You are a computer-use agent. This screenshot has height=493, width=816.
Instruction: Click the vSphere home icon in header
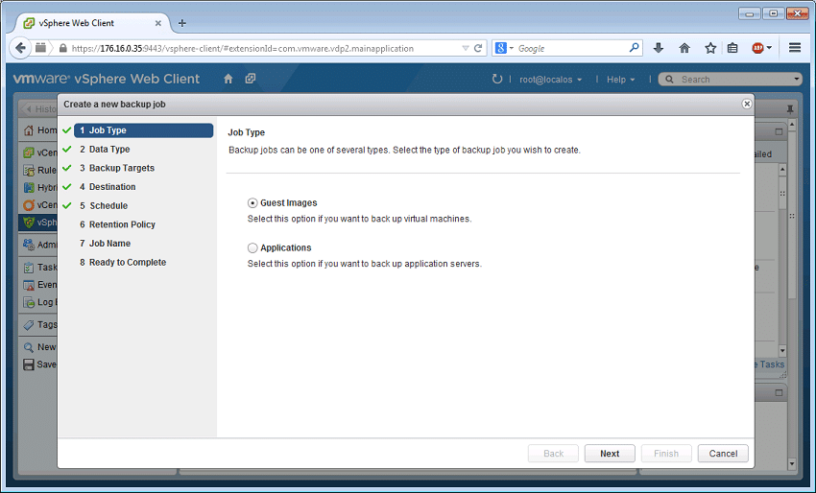[228, 79]
